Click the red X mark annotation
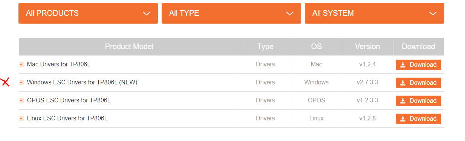The height and width of the screenshot is (141, 465). (5, 82)
